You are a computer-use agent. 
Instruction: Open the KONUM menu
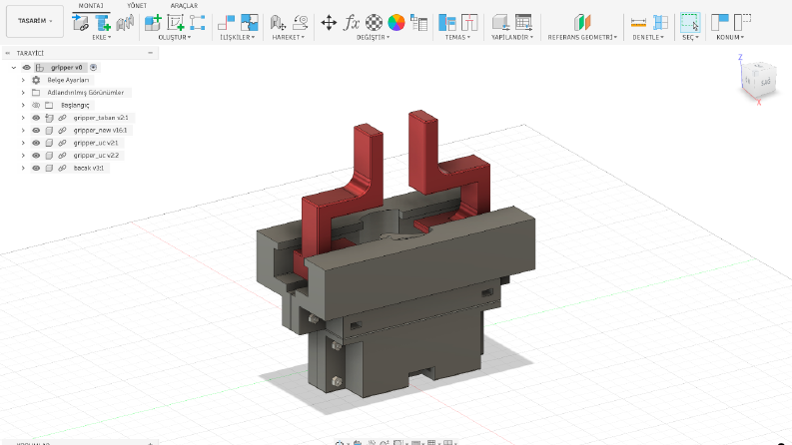(x=730, y=37)
